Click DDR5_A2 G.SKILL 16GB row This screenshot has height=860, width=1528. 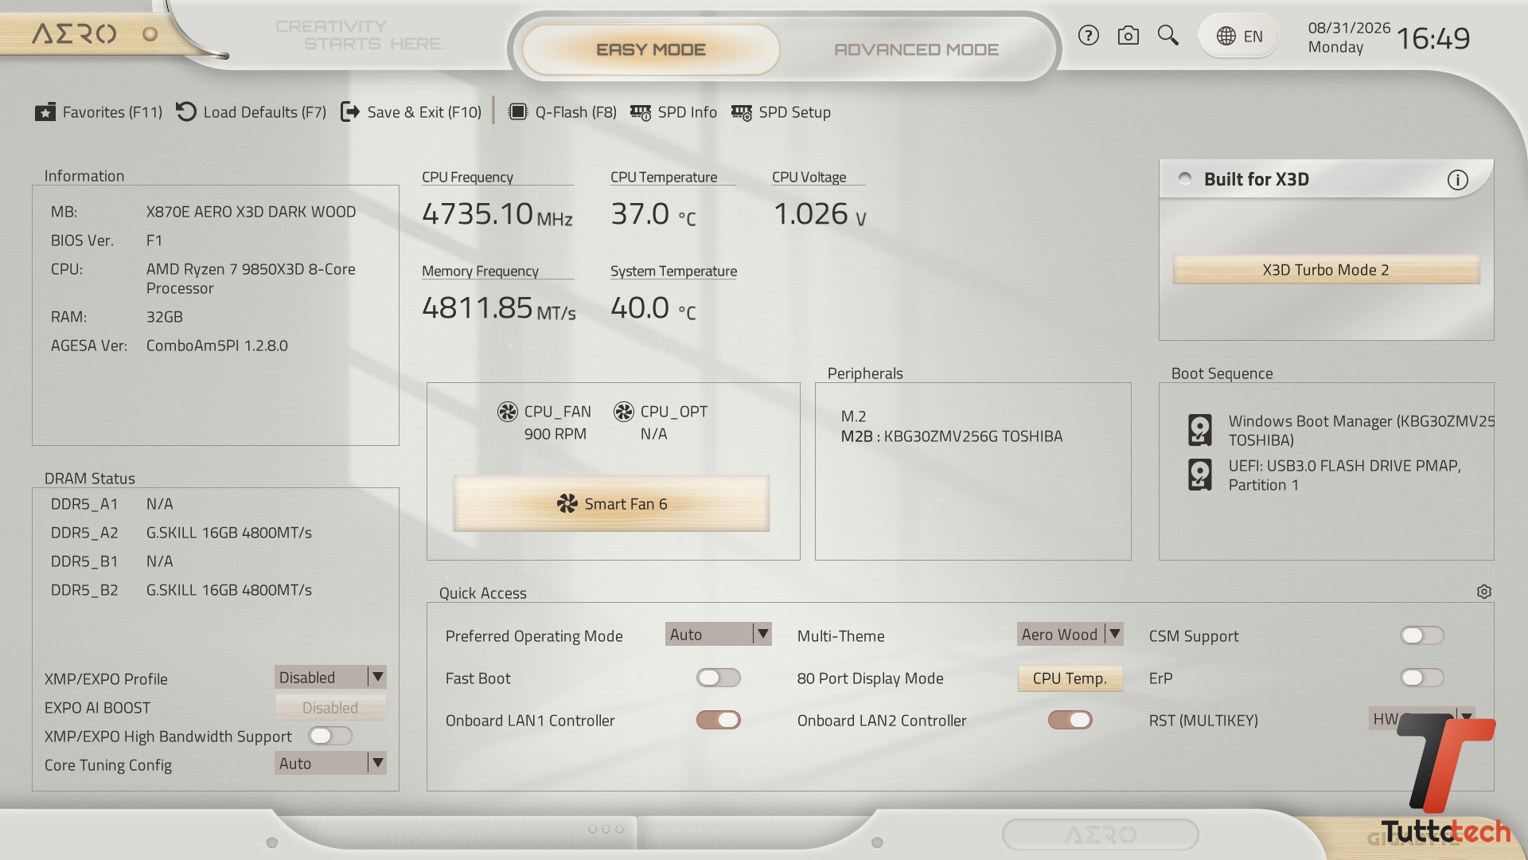click(181, 533)
